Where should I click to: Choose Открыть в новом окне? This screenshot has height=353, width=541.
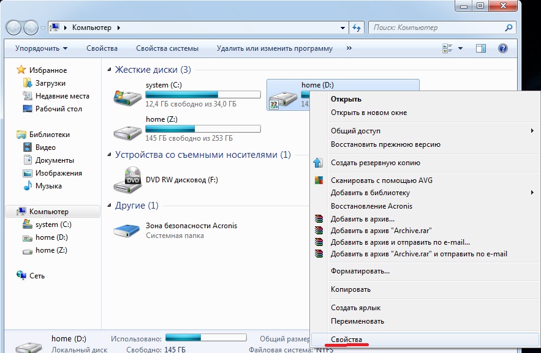(425, 113)
